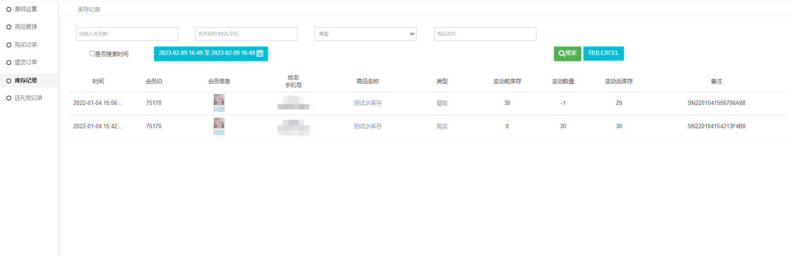The width and height of the screenshot is (792, 256).
Task: Open 阿部 member link in 提取 row
Action: pyautogui.click(x=219, y=109)
